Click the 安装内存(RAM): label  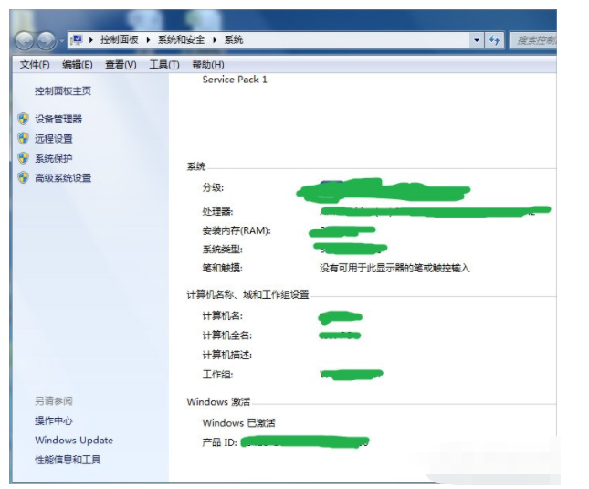(237, 230)
